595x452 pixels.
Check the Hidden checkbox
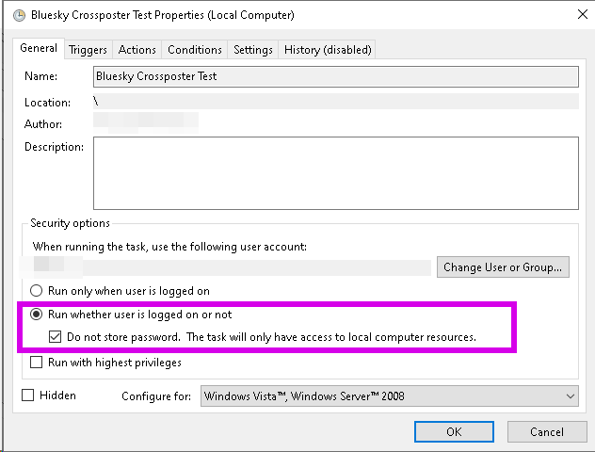pyautogui.click(x=28, y=395)
